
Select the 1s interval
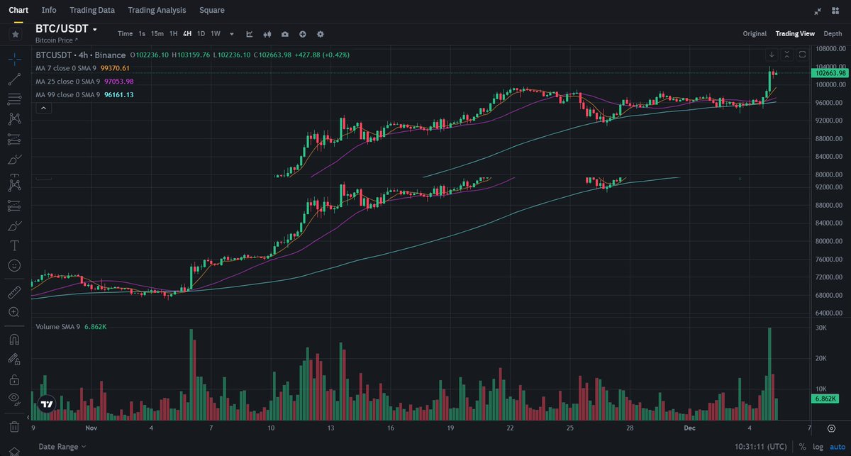[x=142, y=33]
